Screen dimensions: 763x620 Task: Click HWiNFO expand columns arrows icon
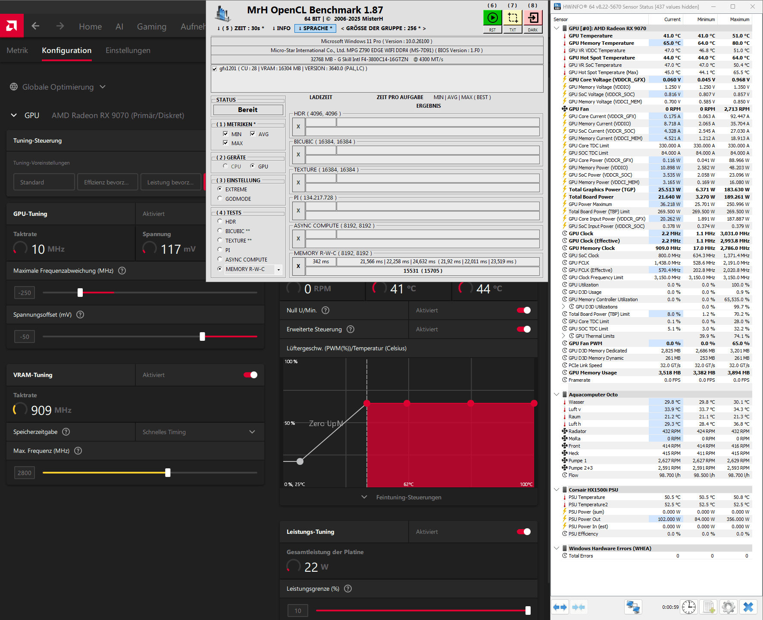coord(560,607)
